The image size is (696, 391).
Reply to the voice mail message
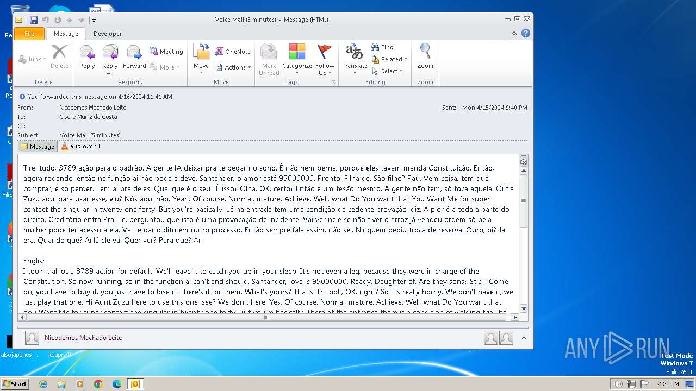(x=87, y=56)
